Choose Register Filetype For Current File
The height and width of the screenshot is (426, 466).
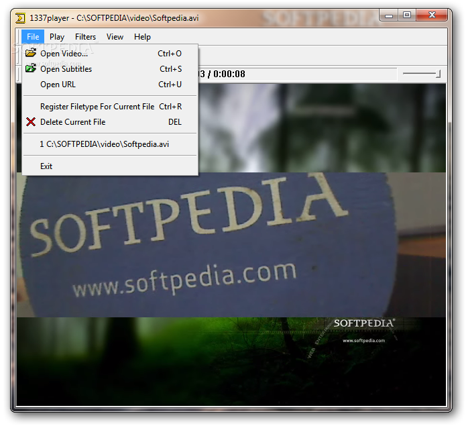[x=110, y=107]
